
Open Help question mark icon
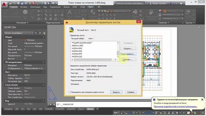(181, 3)
